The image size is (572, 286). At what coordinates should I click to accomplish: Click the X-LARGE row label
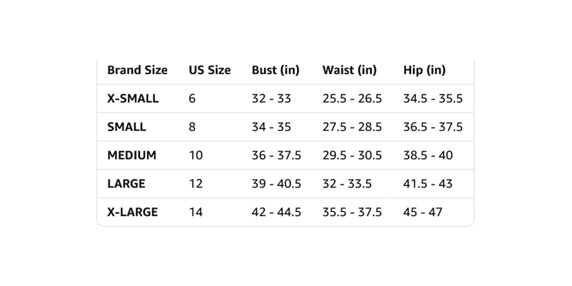(132, 212)
